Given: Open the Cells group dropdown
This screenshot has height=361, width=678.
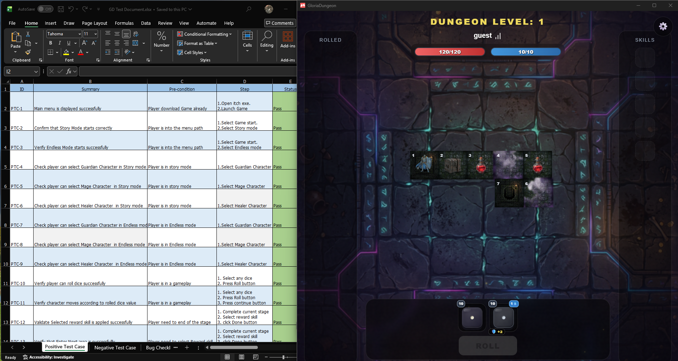Looking at the screenshot, I should point(248,42).
